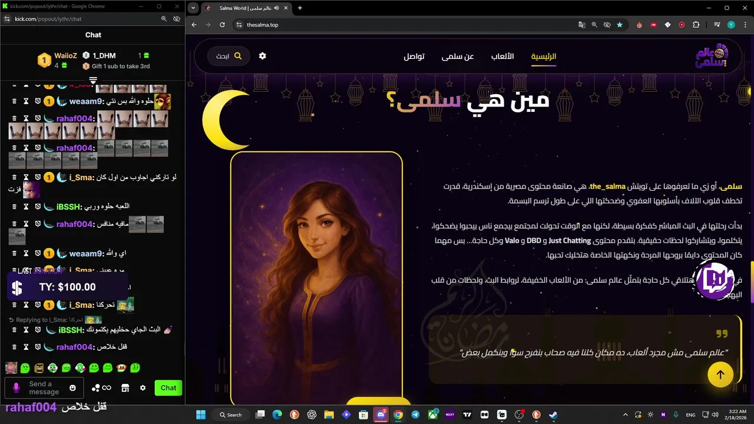
Task: Open a new tab with the plus button
Action: (x=300, y=8)
